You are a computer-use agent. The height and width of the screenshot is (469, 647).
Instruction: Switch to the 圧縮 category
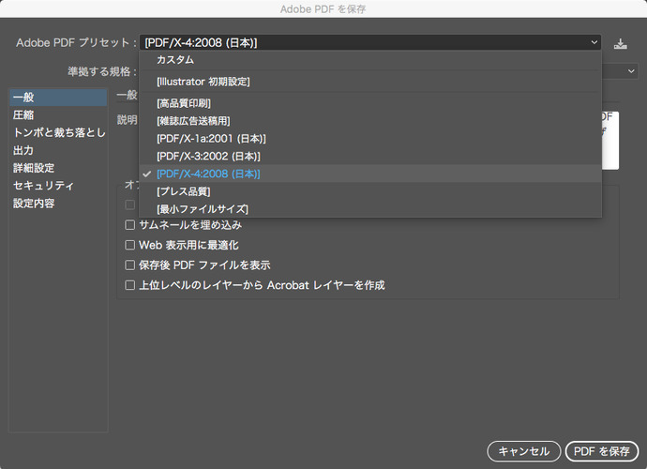(x=58, y=114)
